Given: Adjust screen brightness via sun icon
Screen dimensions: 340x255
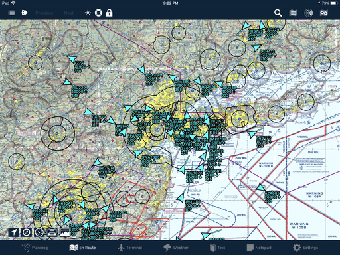Looking at the screenshot, I should 88,13.
